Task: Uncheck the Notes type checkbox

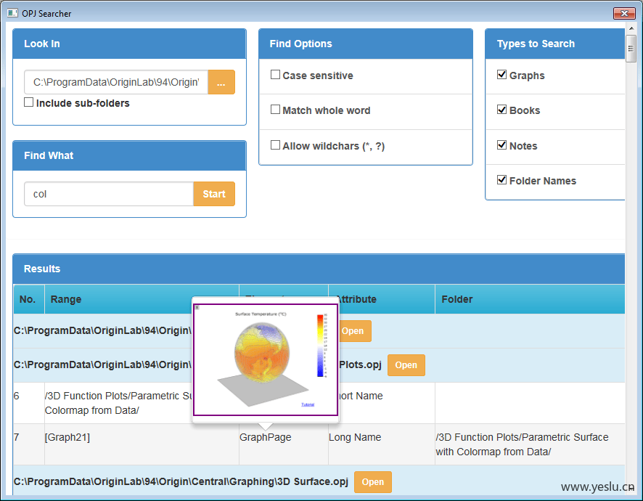Action: click(501, 144)
